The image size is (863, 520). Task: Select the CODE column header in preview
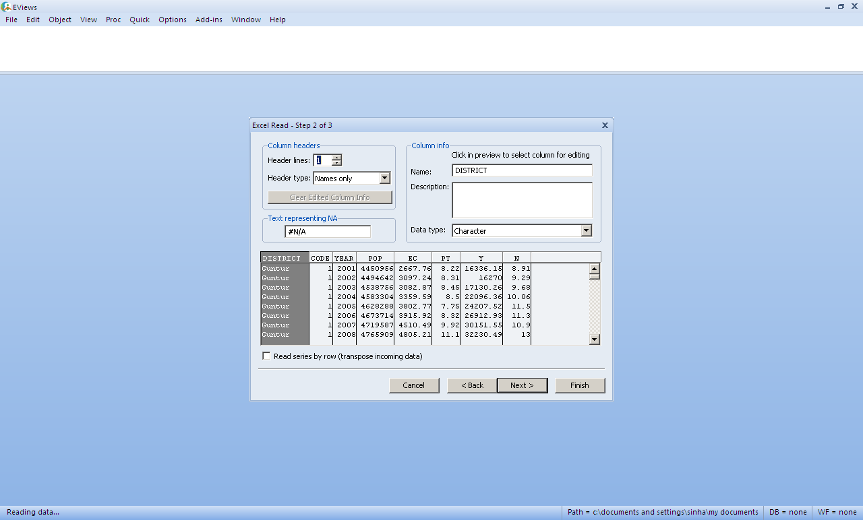[320, 258]
